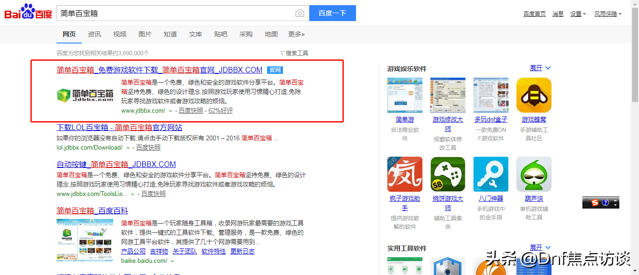This screenshot has width=639, height=275.
Task: Expand the 游戏娱乐软件 section with 展开
Action: (540, 68)
